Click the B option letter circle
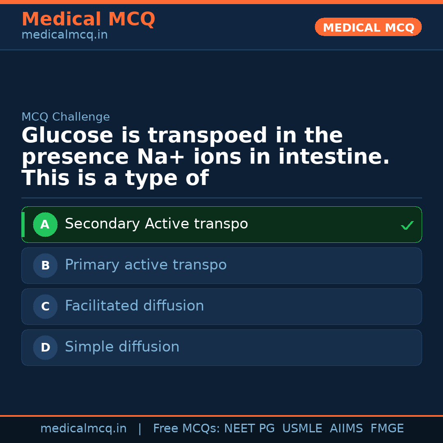 pos(45,265)
